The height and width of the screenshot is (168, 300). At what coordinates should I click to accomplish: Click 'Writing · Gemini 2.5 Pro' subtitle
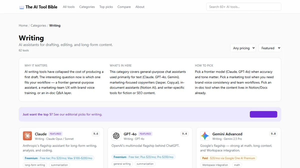(227, 139)
